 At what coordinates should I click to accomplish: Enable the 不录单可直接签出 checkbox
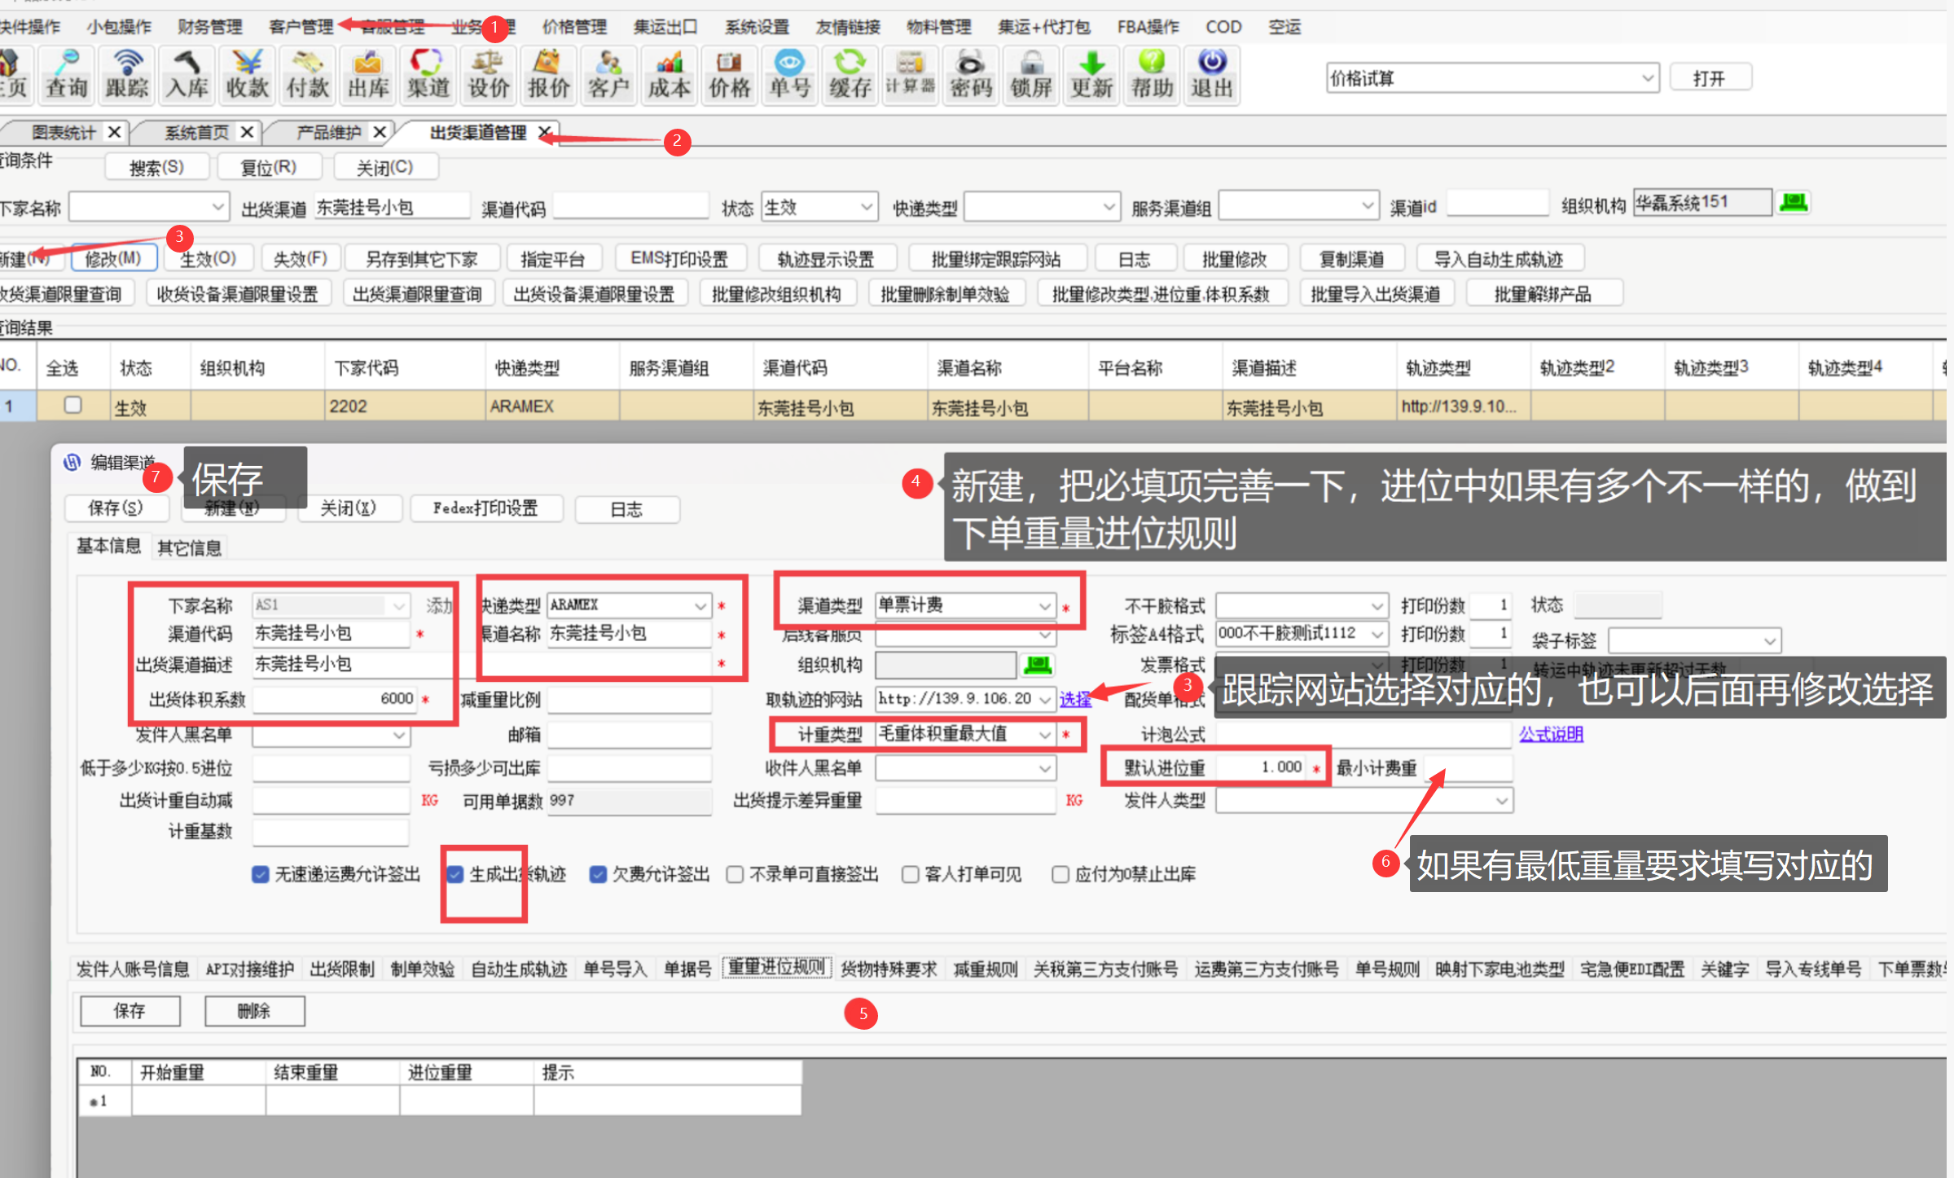pyautogui.click(x=735, y=875)
